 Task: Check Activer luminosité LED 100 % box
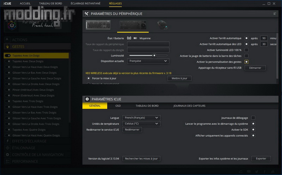click(x=246, y=50)
